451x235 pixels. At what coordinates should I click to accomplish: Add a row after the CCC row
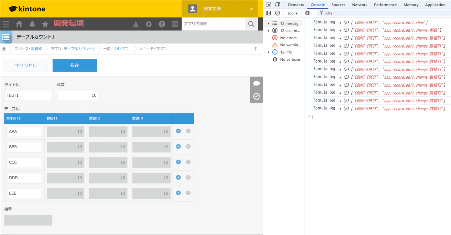178,162
